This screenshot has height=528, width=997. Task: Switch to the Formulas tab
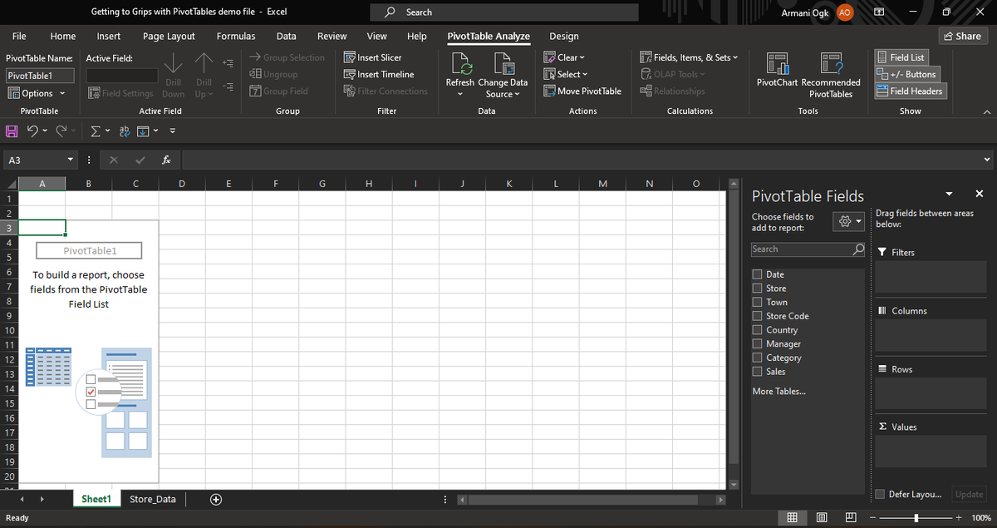point(236,36)
